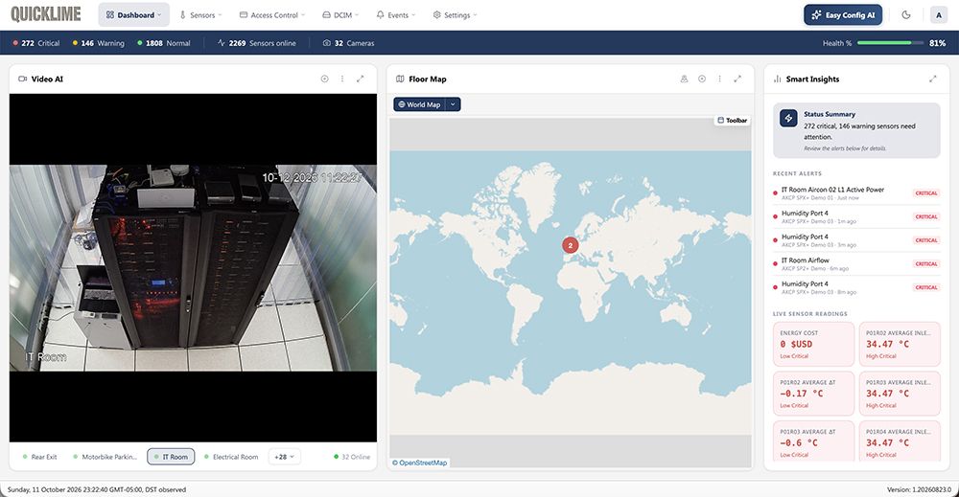This screenshot has width=959, height=497.
Task: Filter by 1808 Normal sensors
Action: point(164,43)
